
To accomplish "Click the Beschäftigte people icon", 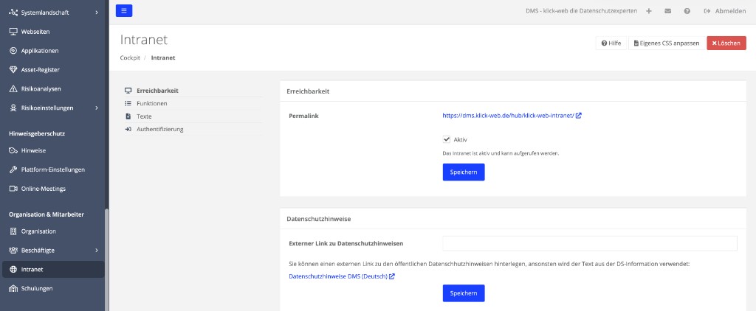I will (13, 251).
